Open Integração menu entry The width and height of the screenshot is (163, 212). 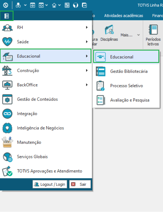click(x=46, y=114)
